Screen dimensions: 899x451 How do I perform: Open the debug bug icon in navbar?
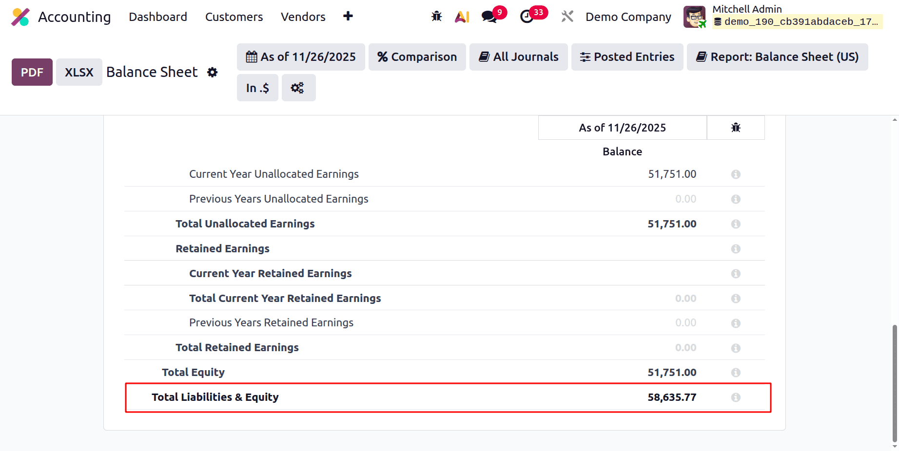click(x=436, y=17)
